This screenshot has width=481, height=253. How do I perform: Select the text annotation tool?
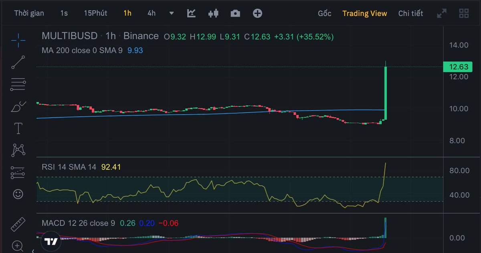coord(18,129)
